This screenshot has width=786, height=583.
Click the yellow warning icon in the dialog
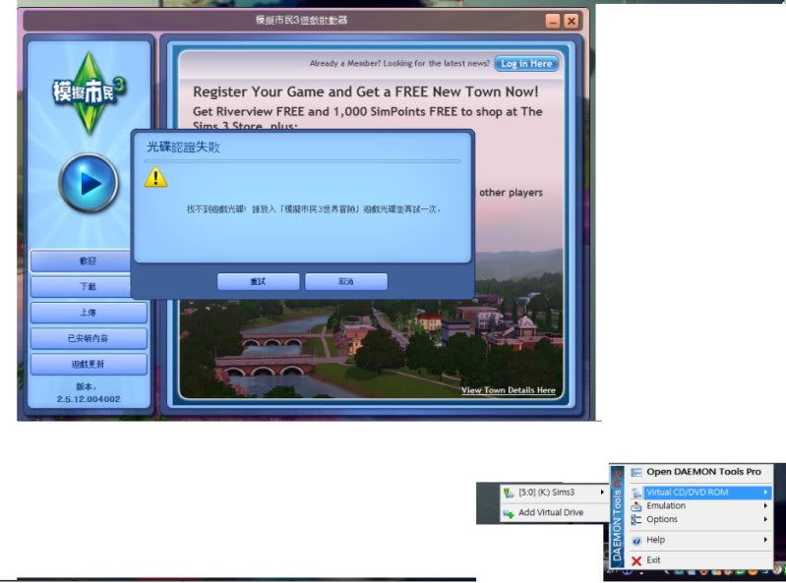[x=155, y=177]
